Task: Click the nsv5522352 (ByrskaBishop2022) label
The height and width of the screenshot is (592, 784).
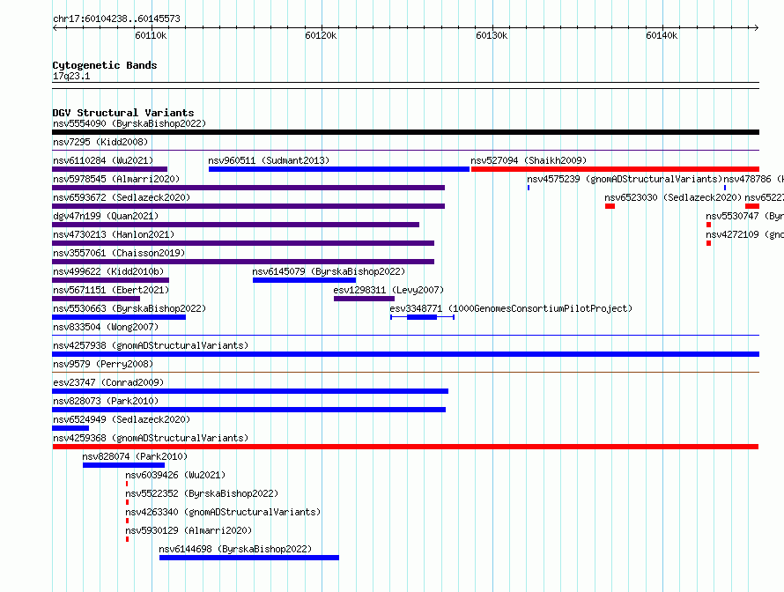Action: coord(202,493)
